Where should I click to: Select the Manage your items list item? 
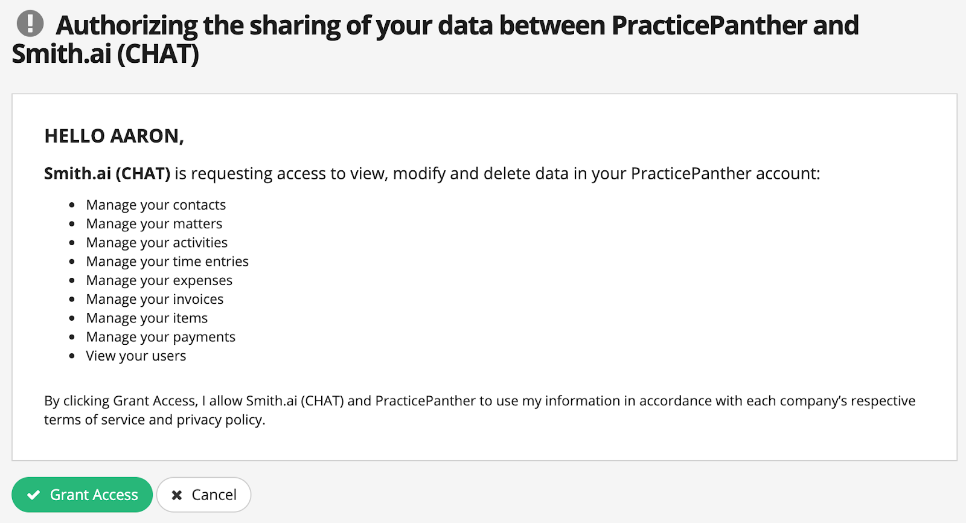click(x=147, y=318)
